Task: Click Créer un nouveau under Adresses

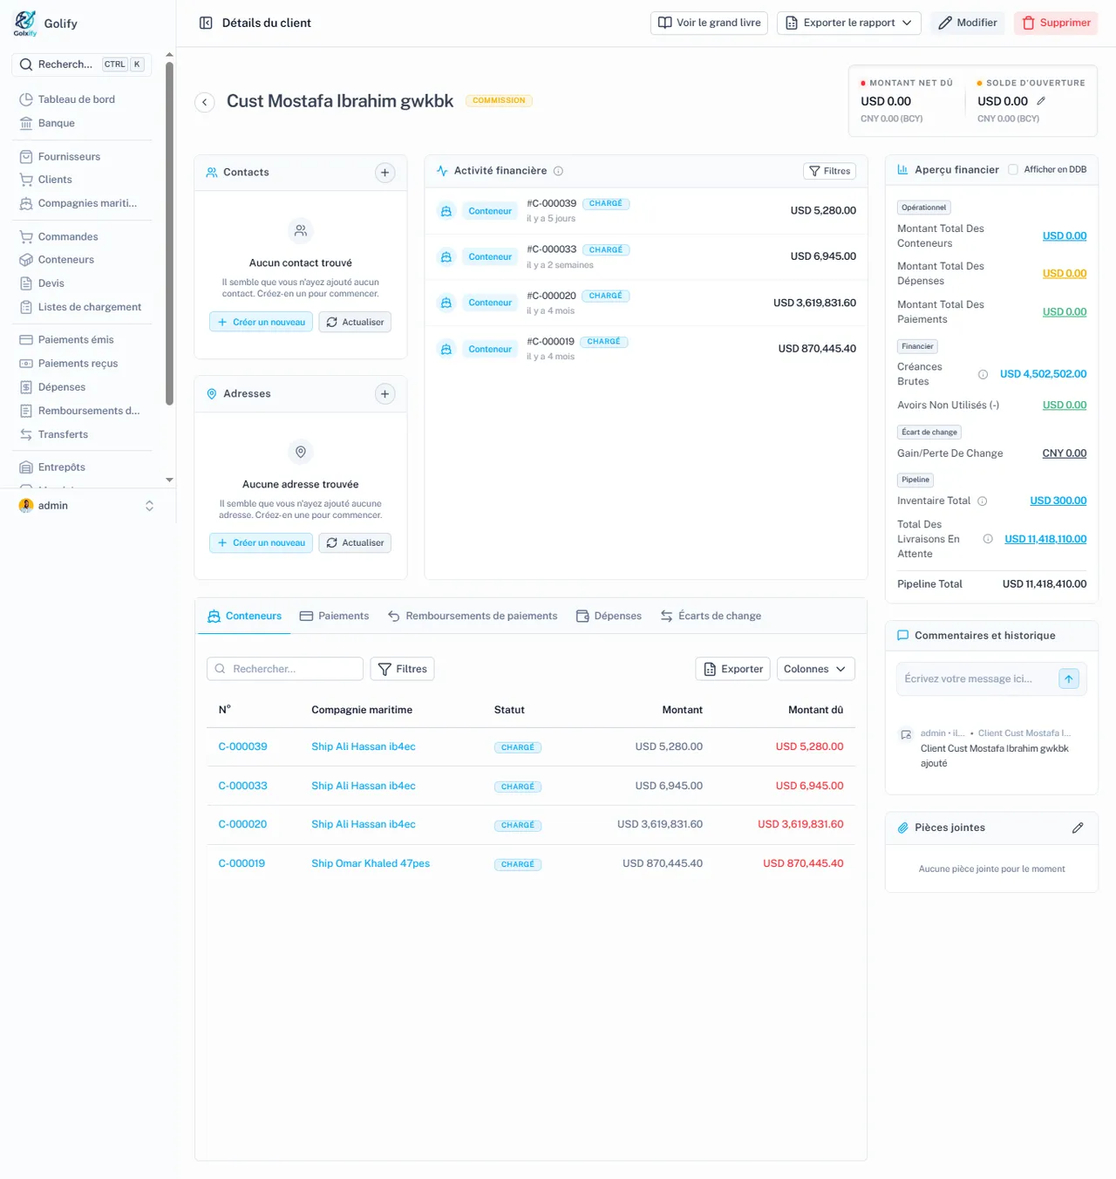Action: [261, 542]
